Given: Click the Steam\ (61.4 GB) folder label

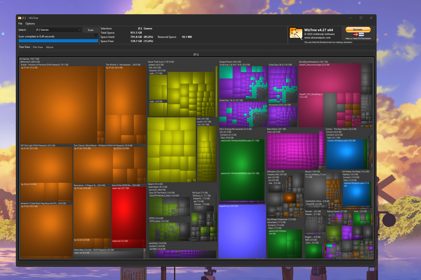Looking at the screenshot, I should point(155,184).
